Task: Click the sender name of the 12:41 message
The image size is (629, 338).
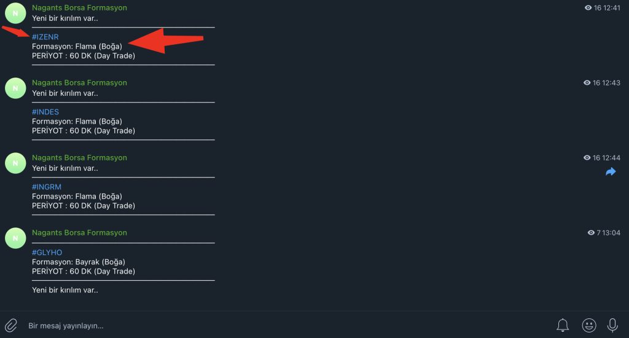Action: [x=79, y=7]
